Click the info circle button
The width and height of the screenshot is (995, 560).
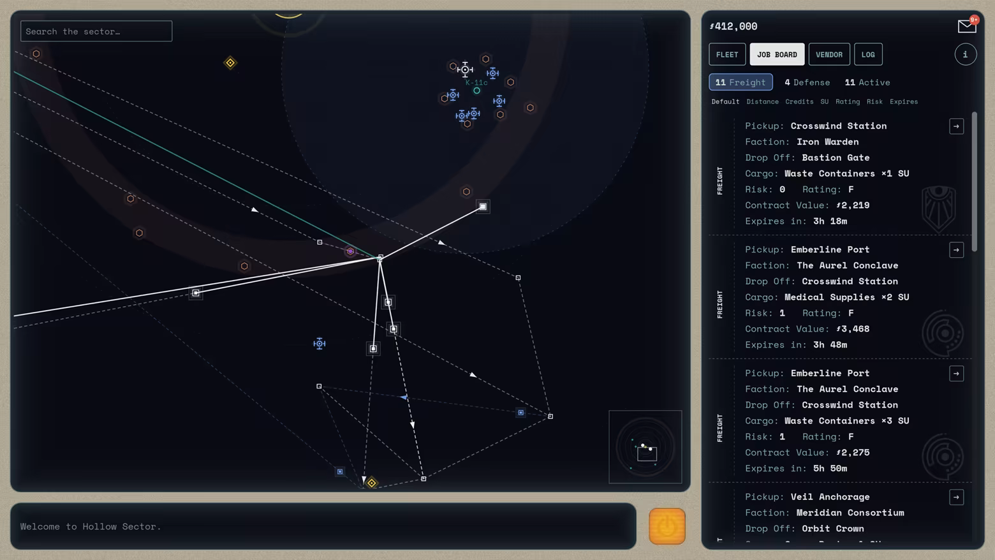point(965,54)
